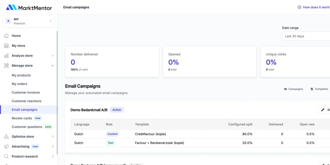This screenshot has height=165, width=330.
Task: Switch to the Campaigns tab
Action: tap(293, 89)
